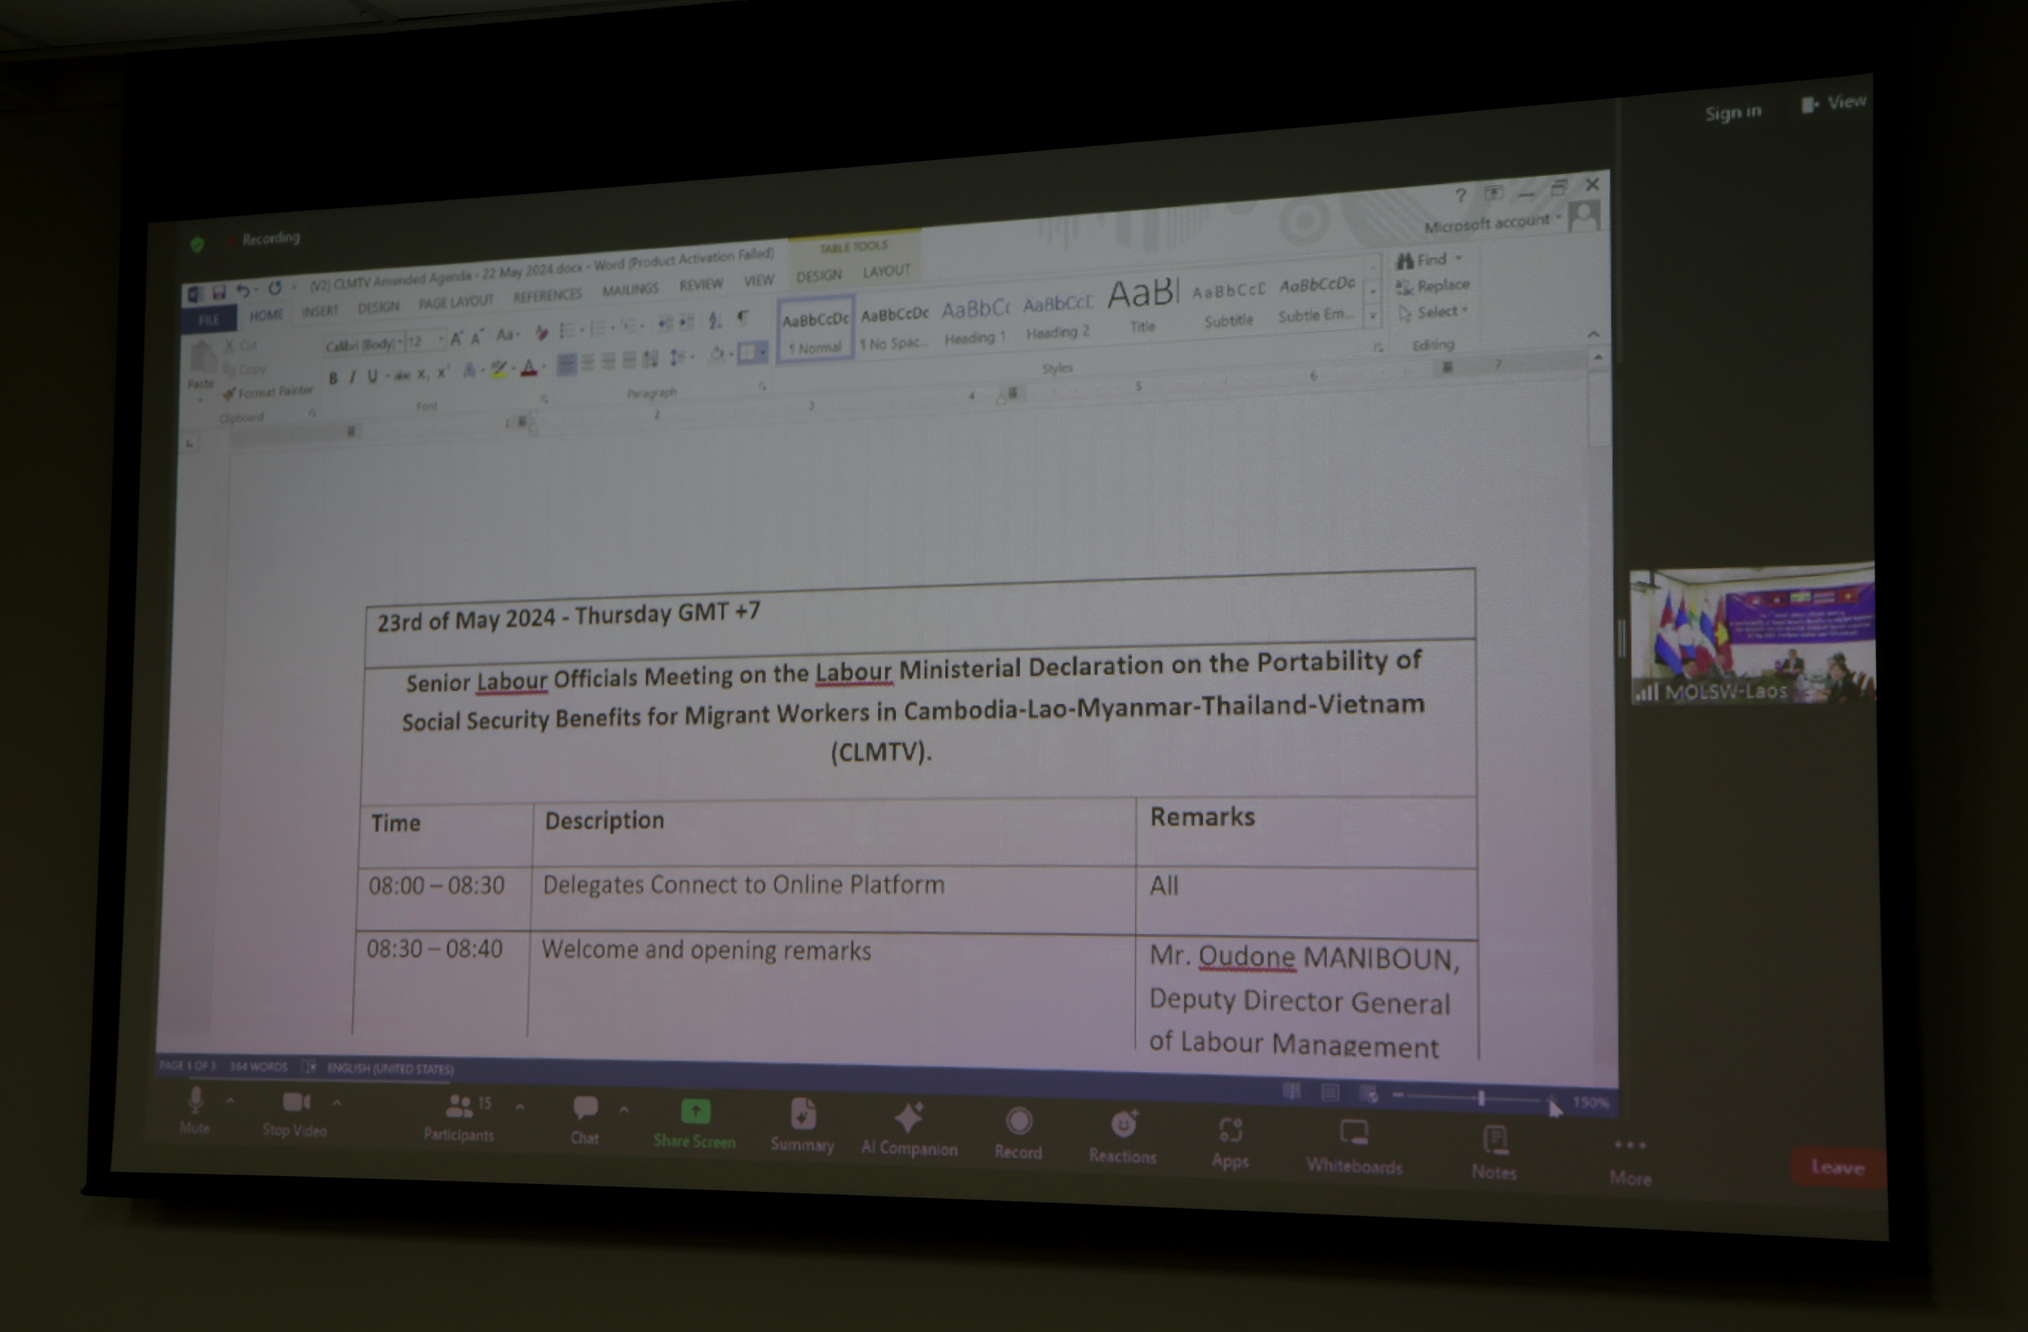Viewport: 2028px width, 1332px height.
Task: Switch to the INSERT ribbon tab
Action: tap(320, 312)
